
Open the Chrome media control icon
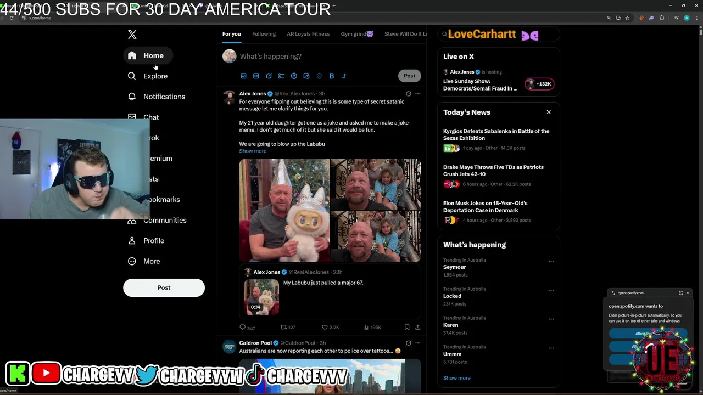(x=677, y=18)
